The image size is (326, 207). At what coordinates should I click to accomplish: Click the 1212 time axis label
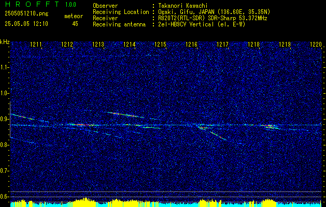click(67, 44)
